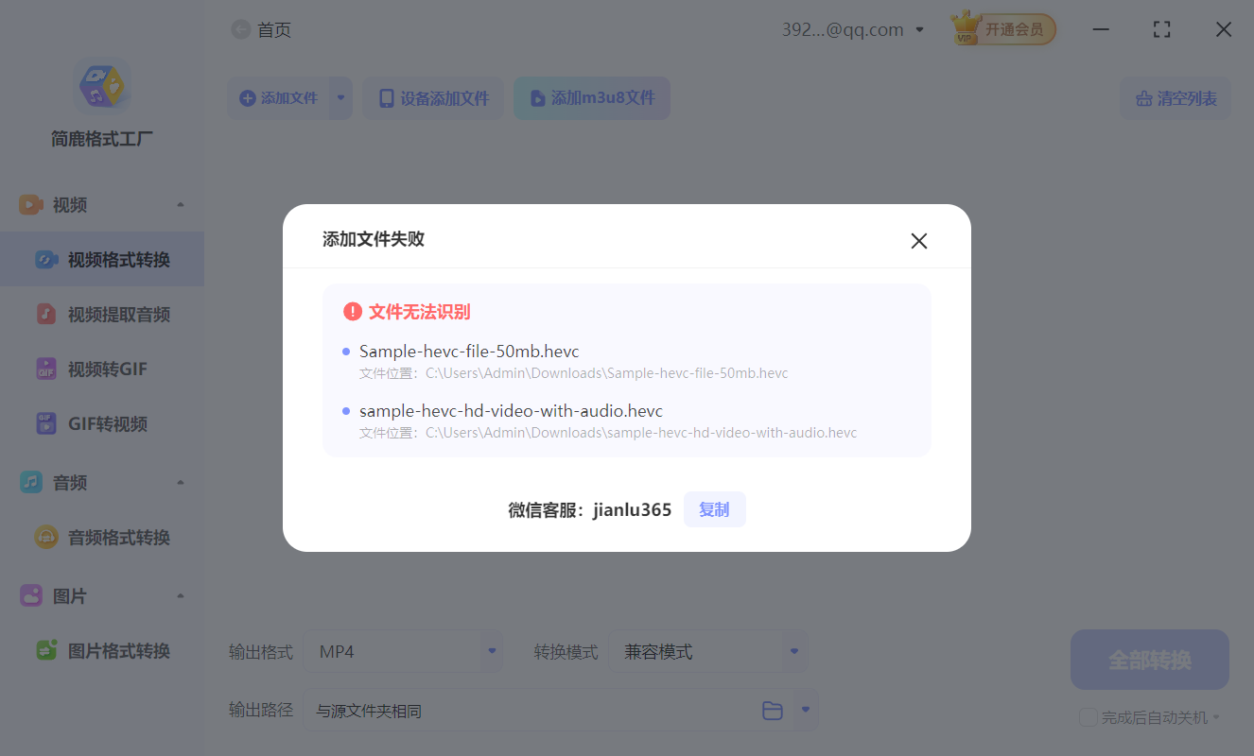Viewport: 1254px width, 756px height.
Task: Open the 图片格式转换 tool
Action: [102, 649]
